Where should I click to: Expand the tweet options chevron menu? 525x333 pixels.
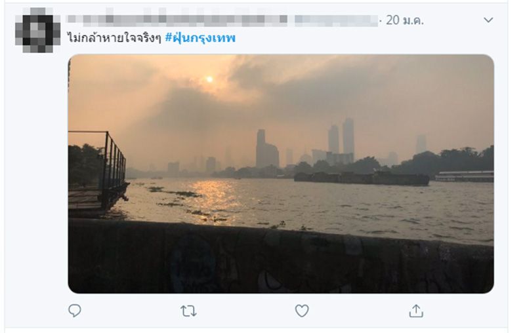(488, 20)
